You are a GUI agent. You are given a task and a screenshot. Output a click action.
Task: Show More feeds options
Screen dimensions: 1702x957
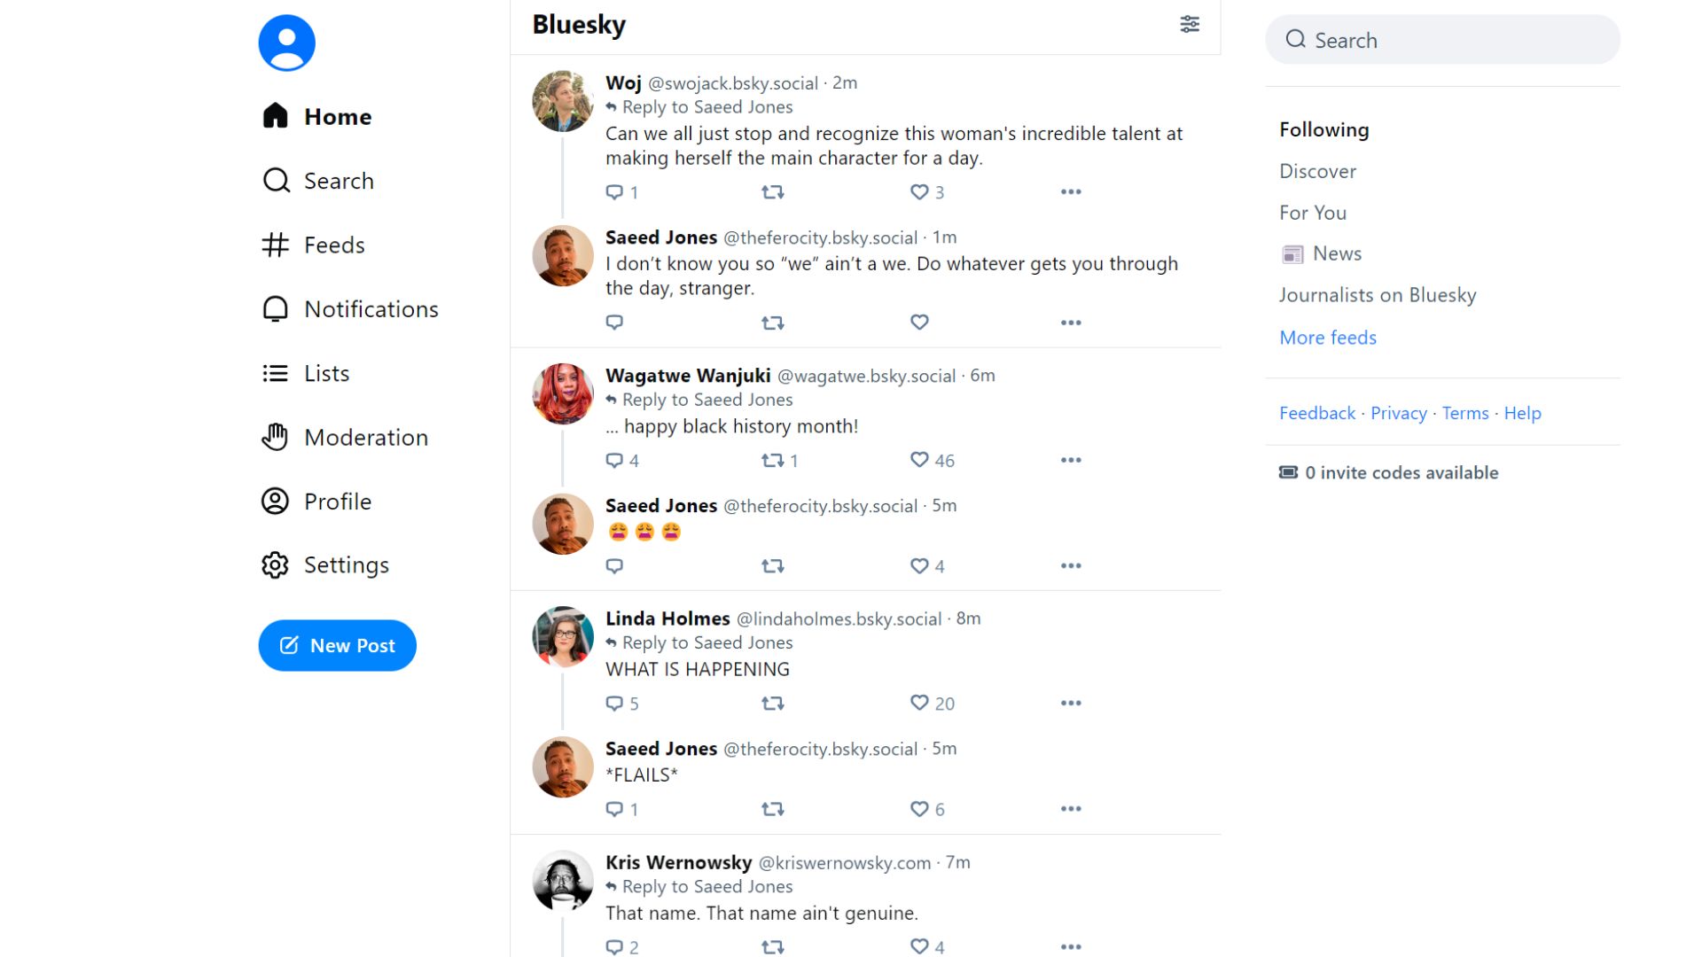[x=1327, y=338]
